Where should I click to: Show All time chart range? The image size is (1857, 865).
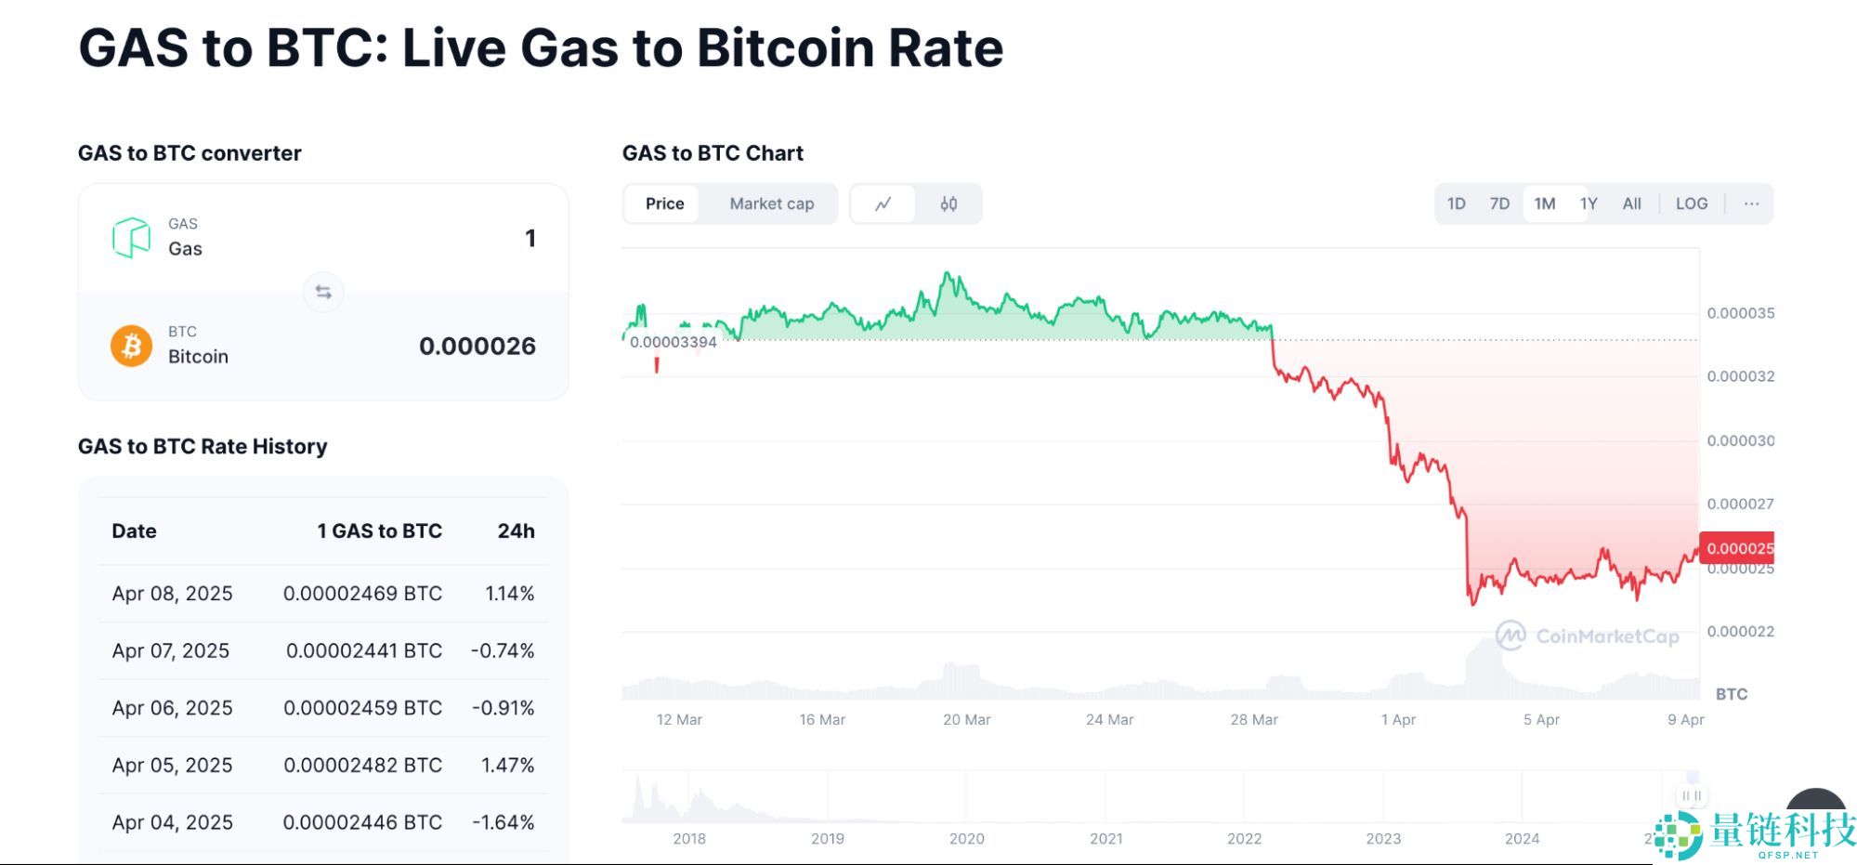(1631, 203)
